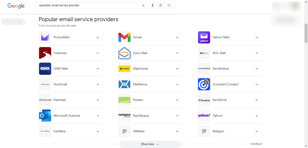Clear the search query with the X icon
This screenshot has width=308, height=148.
coord(143,5)
